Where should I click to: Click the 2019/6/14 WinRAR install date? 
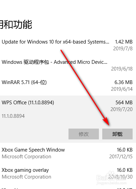pyautogui.click(x=122, y=89)
